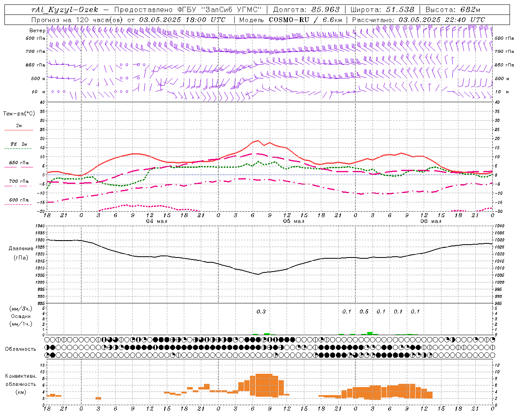This screenshot has width=516, height=412.
Task: Click the 05 мая date label
Action: (x=293, y=221)
